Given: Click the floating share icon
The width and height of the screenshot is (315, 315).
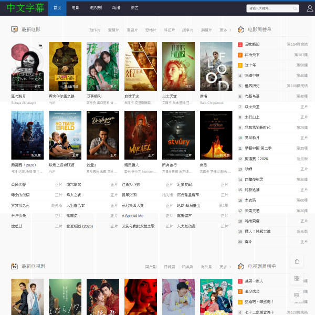Looking at the screenshot, I should pyautogui.click(x=297, y=261).
